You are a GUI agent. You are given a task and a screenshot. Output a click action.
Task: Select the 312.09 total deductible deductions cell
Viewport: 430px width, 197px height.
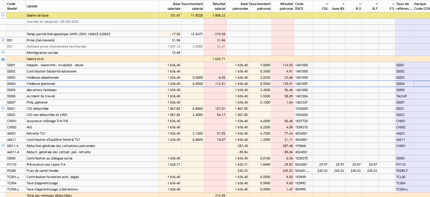pos(215,195)
